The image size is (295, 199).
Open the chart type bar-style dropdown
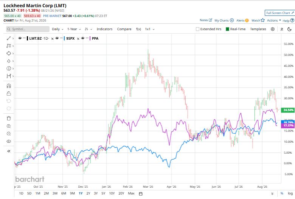tap(88, 29)
